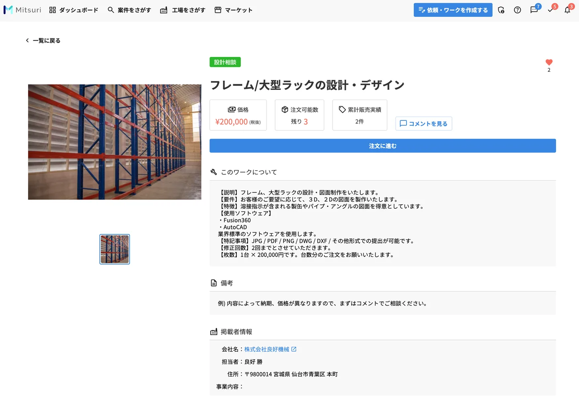This screenshot has width=579, height=403.
Task: Open the notifications bell icon
Action: tap(568, 10)
